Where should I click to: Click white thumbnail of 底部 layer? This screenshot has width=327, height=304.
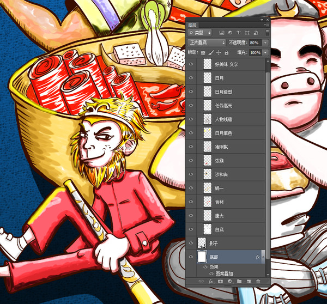click(202, 257)
